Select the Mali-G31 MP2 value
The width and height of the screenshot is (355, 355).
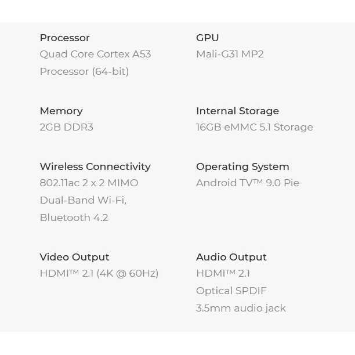(x=230, y=54)
